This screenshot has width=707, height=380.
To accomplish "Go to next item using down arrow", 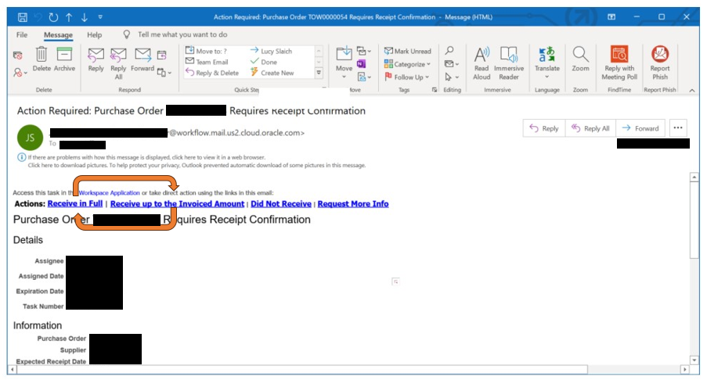I will click(x=85, y=17).
